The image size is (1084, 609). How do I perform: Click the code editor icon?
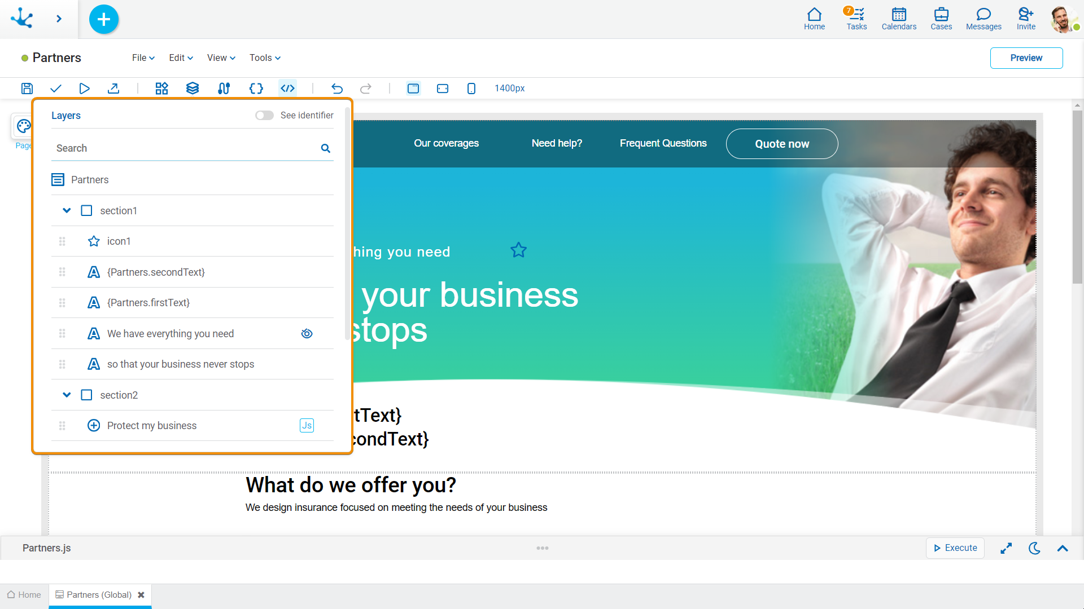coord(288,89)
